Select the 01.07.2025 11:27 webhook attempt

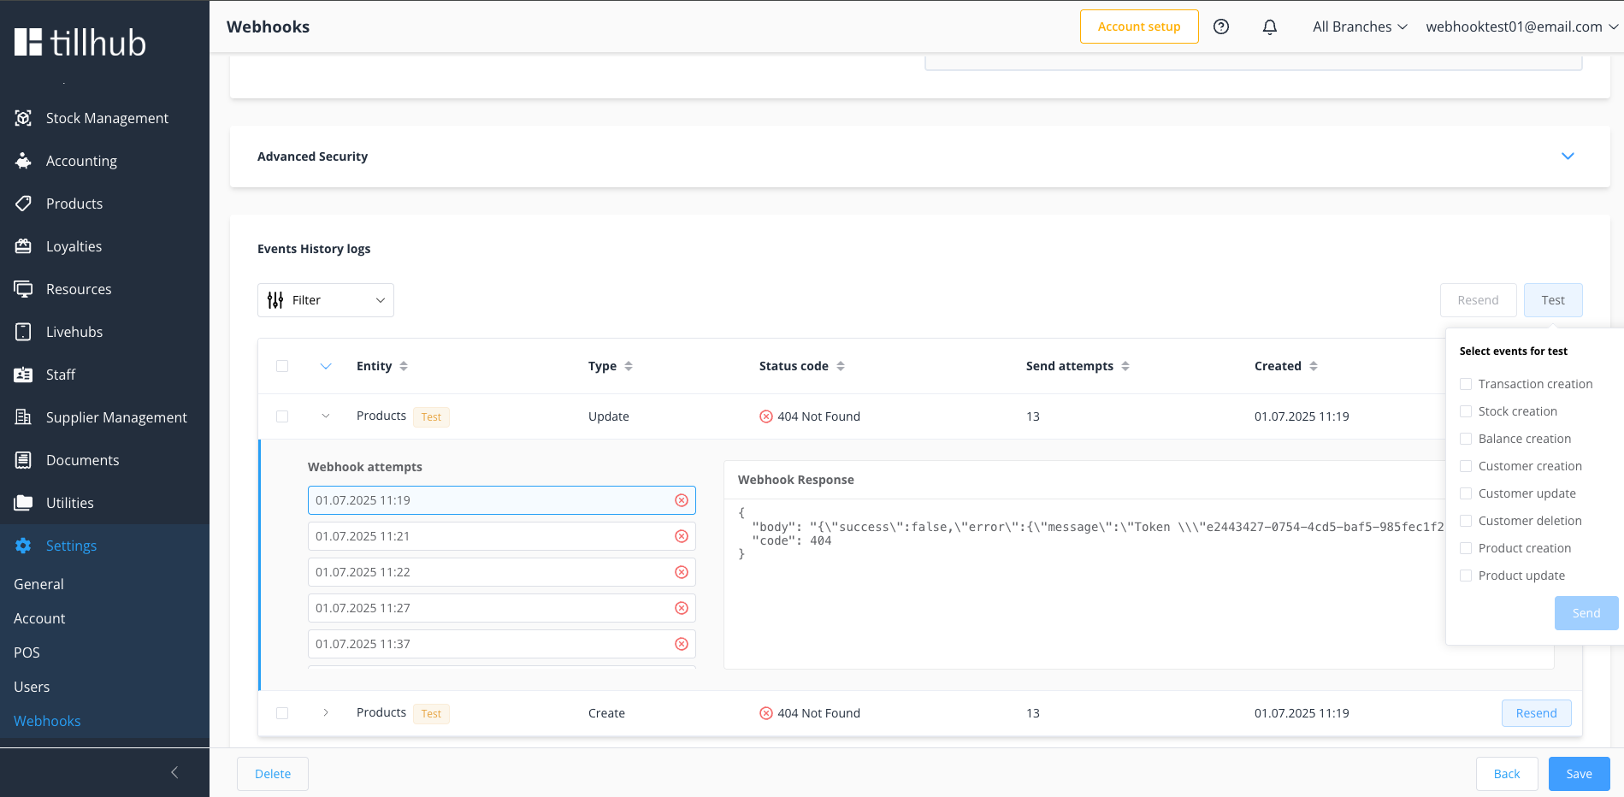tap(502, 608)
